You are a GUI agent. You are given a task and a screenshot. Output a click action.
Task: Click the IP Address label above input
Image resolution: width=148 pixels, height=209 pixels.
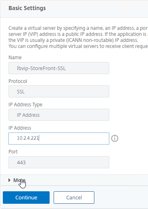pos(20,128)
